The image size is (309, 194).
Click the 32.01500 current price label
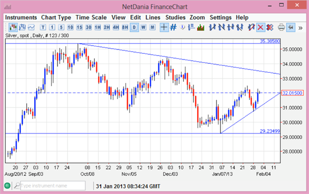point(292,93)
